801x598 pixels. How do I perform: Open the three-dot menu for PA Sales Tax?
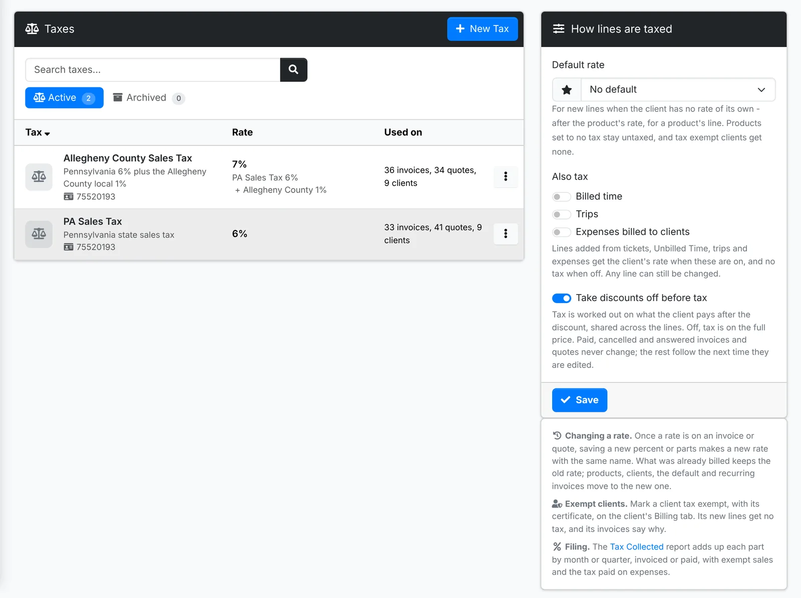(x=506, y=233)
